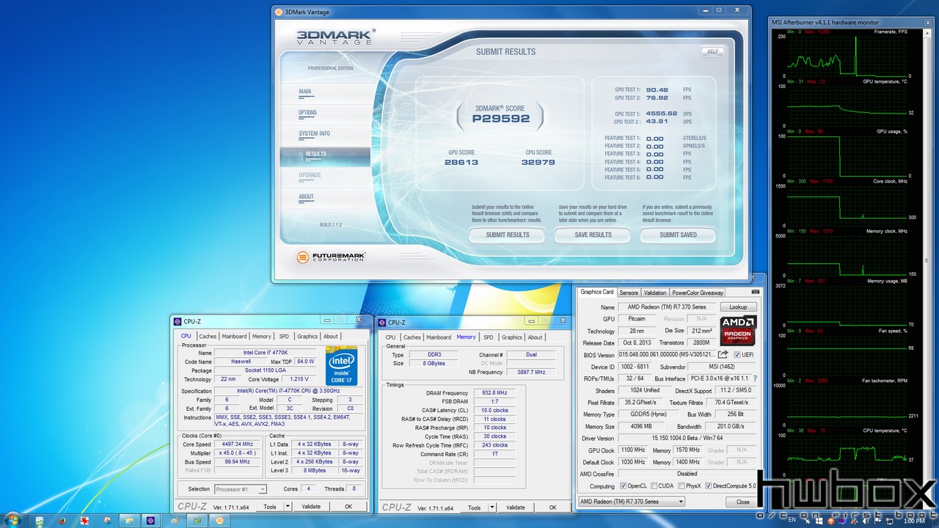939x528 pixels.
Task: Switch to Graphics tab in the Memory CPU-Z window
Action: pyautogui.click(x=512, y=337)
